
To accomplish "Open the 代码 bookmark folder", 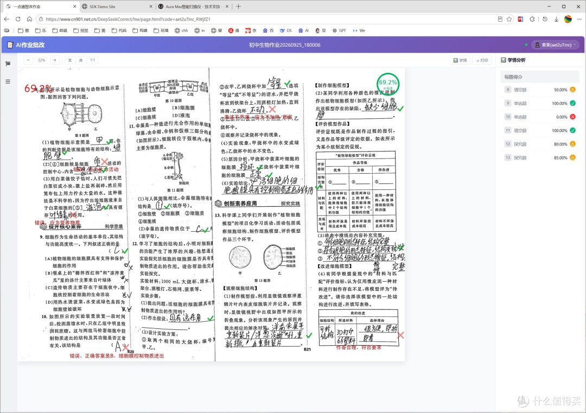I will tap(119, 30).
